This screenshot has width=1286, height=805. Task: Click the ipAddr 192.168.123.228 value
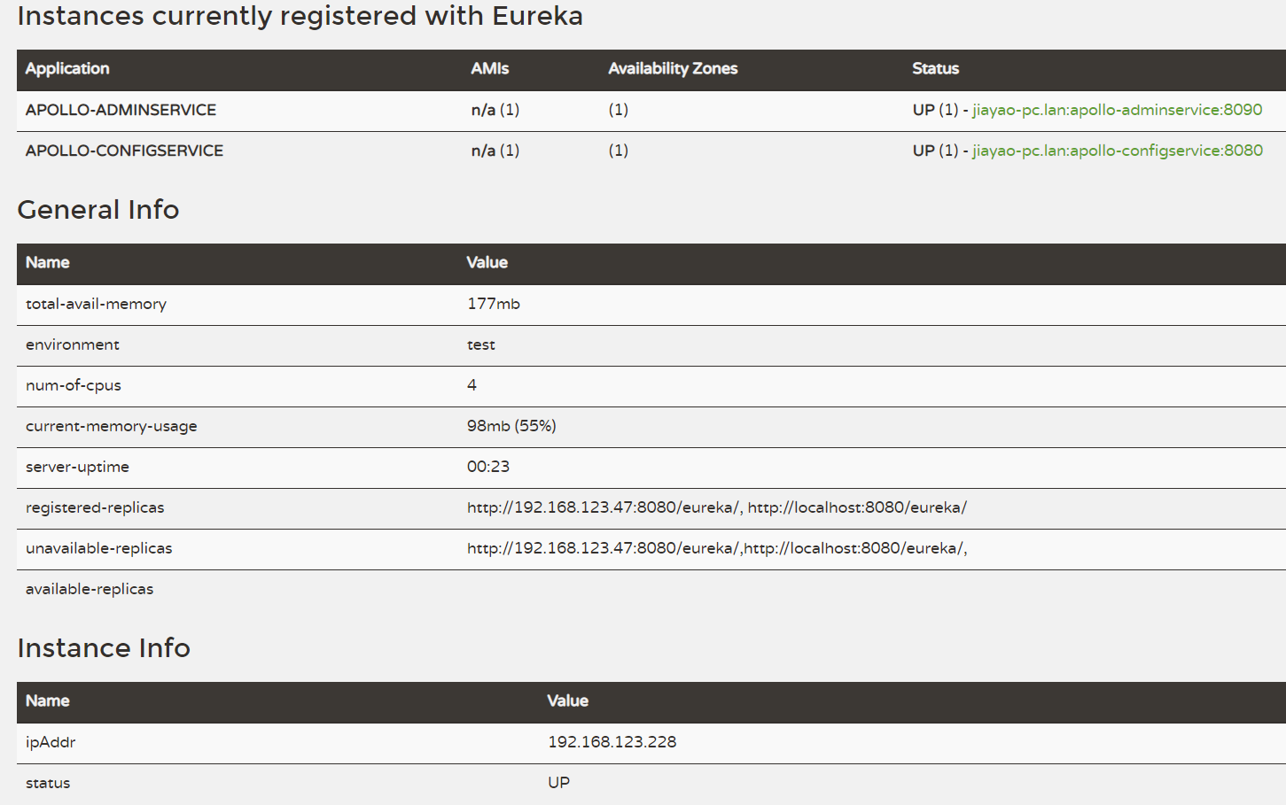tap(612, 742)
